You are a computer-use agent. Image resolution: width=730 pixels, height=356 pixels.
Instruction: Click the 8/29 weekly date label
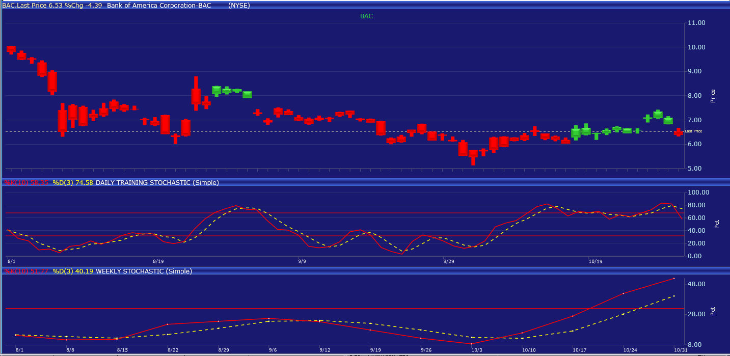coord(223,350)
